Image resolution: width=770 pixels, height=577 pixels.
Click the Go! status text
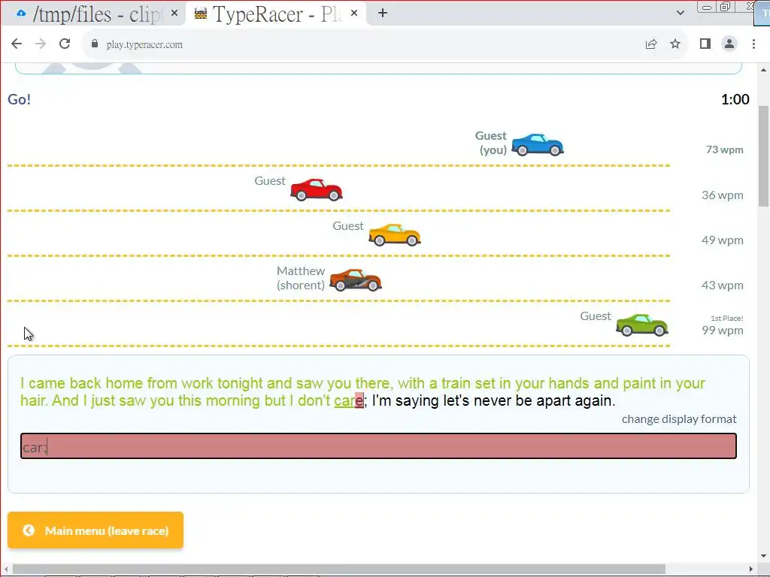(19, 99)
